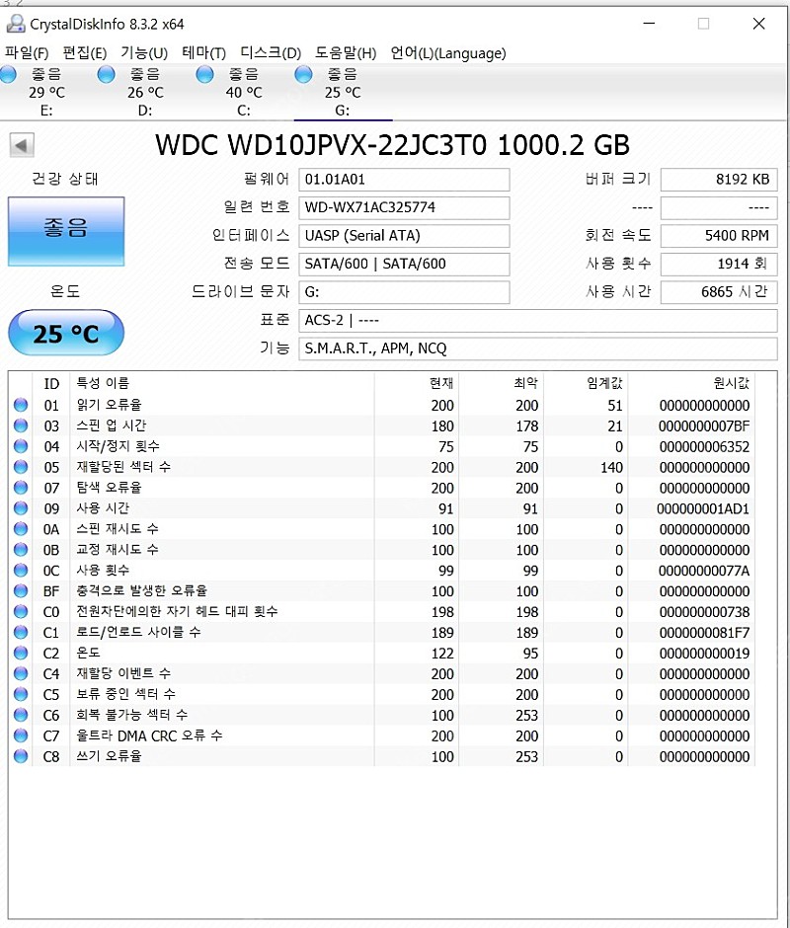Click the drive letter field G:
This screenshot has width=790, height=928.
point(404,292)
